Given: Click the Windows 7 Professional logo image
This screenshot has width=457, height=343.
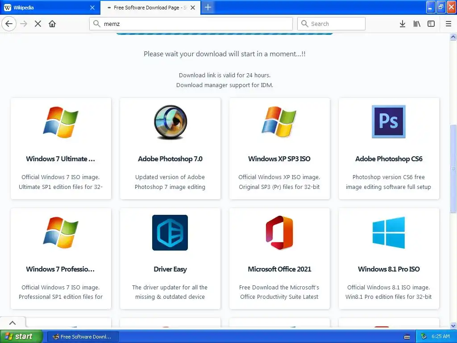Looking at the screenshot, I should click(x=61, y=232).
